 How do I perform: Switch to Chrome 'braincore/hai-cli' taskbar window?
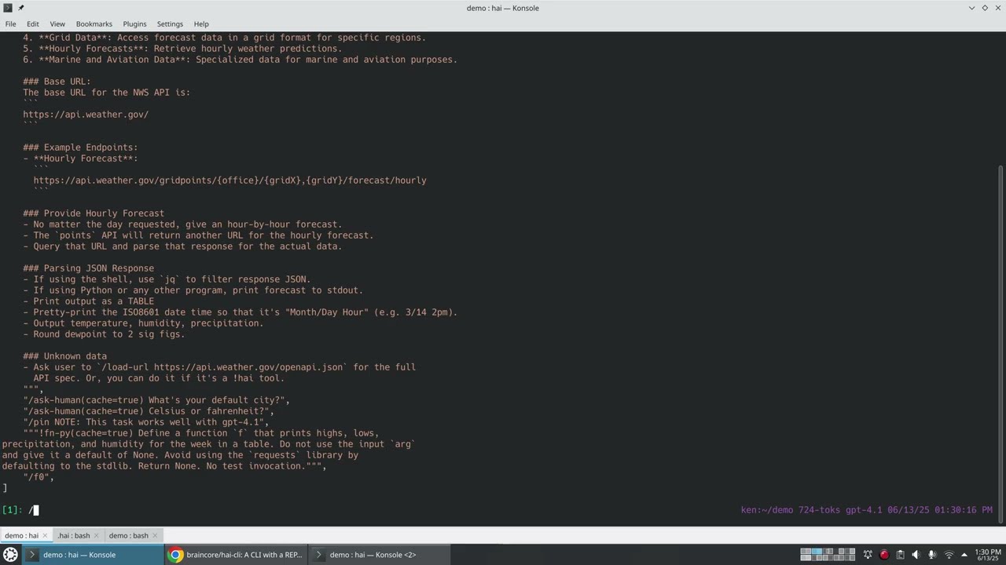click(x=235, y=555)
